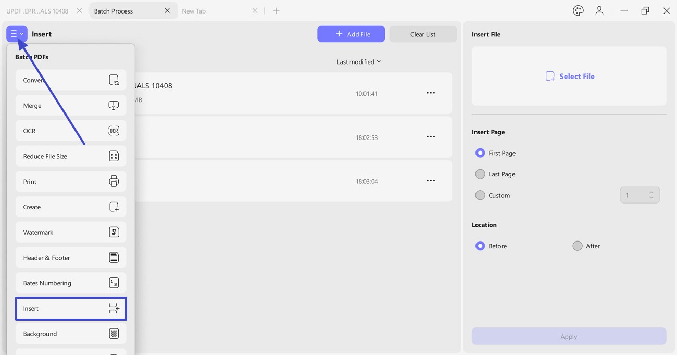Viewport: 677px width, 355px height.
Task: Click the custom page number field
Action: 640,195
